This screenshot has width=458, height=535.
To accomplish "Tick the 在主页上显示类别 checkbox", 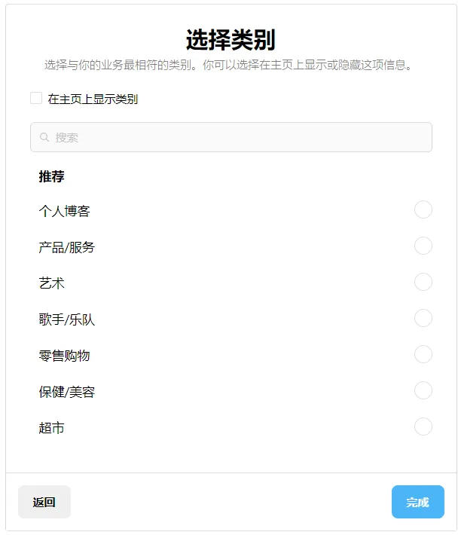I will tap(36, 98).
